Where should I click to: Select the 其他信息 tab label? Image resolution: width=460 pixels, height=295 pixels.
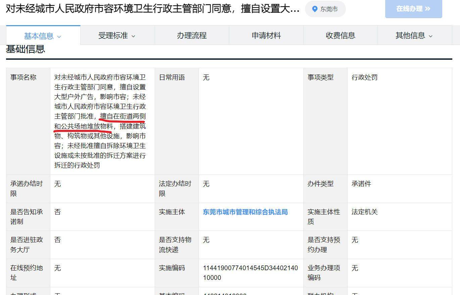pyautogui.click(x=410, y=36)
